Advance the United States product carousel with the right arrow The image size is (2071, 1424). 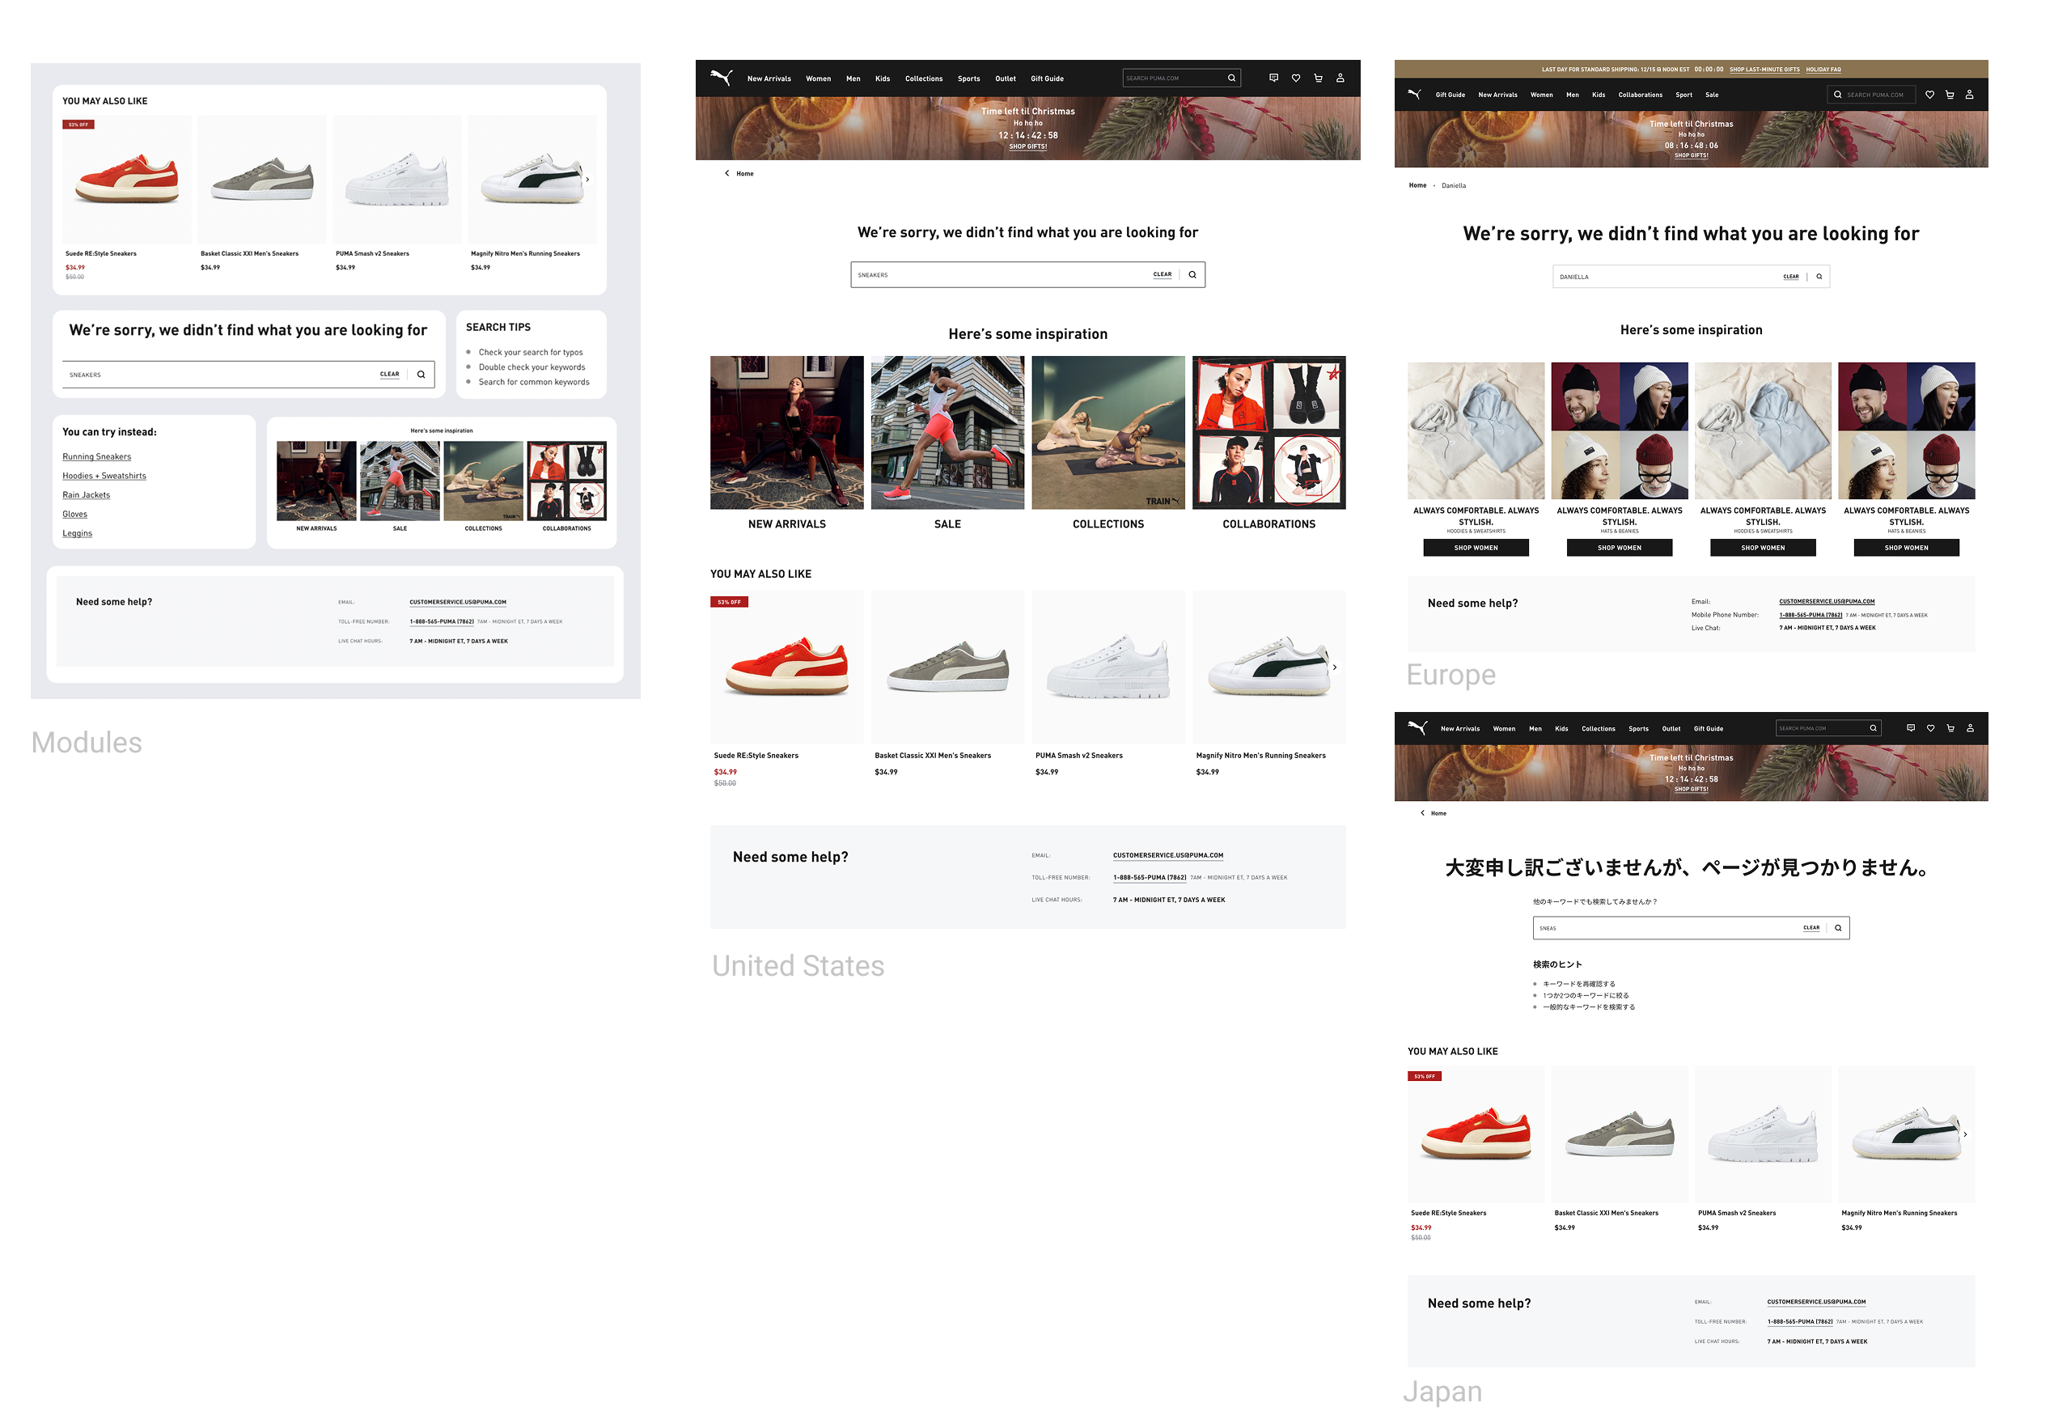pos(1334,667)
